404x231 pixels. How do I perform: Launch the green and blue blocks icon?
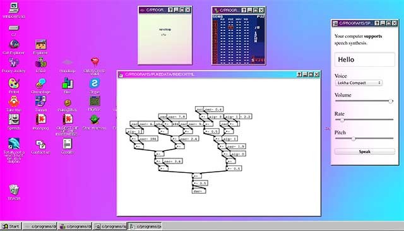click(x=68, y=83)
